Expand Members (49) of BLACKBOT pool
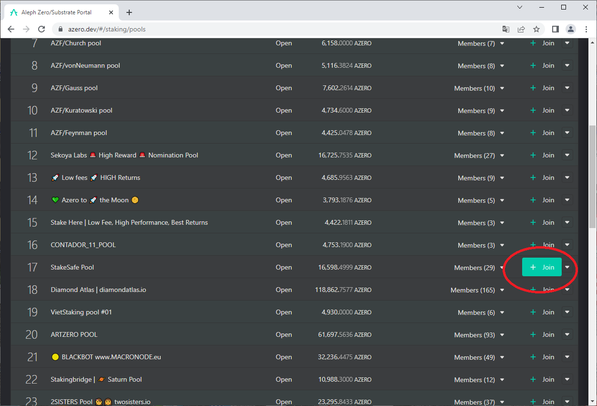 pos(479,357)
